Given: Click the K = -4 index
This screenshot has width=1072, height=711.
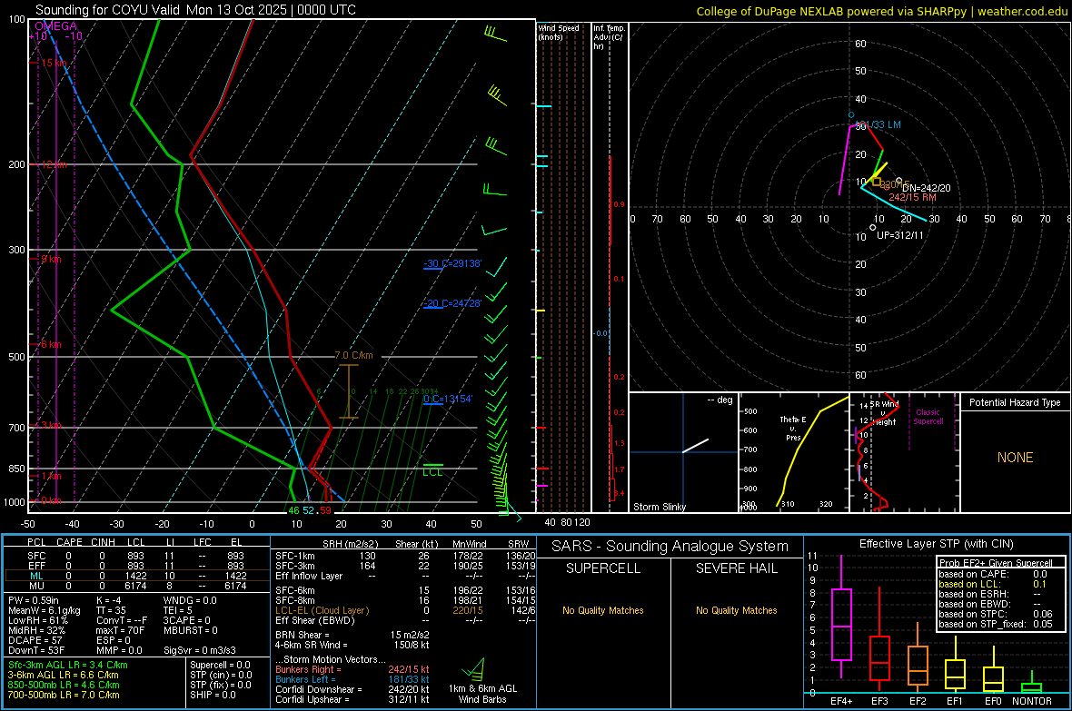Looking at the screenshot, I should (109, 600).
